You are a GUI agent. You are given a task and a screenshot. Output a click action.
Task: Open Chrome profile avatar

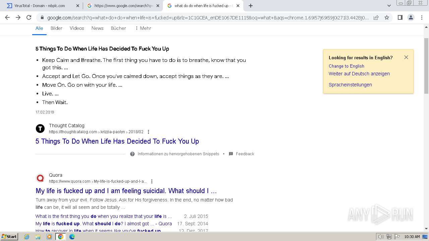(x=411, y=17)
